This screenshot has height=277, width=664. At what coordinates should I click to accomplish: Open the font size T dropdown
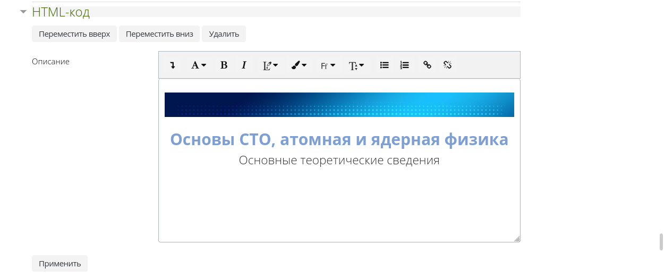click(356, 65)
